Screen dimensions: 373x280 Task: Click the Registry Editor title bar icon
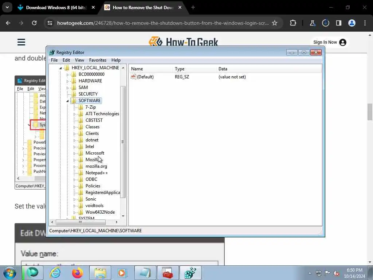point(52,52)
